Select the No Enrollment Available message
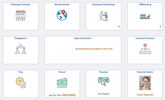This screenshot has height=100, width=165. [94, 49]
